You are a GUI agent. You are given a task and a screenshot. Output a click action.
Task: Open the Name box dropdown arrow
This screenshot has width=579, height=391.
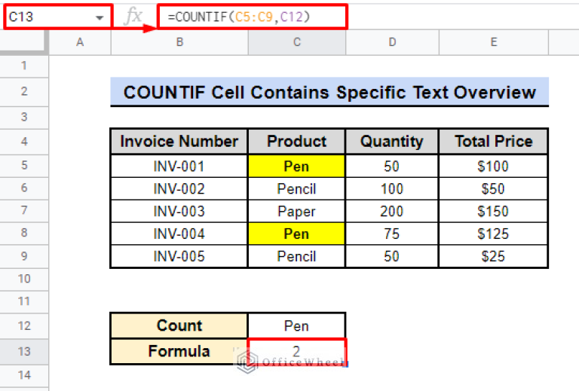click(x=100, y=17)
